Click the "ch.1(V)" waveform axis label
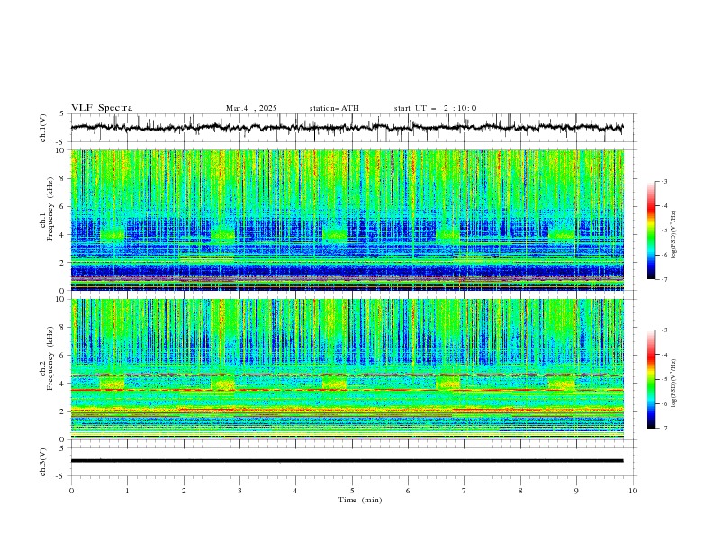 click(x=43, y=128)
